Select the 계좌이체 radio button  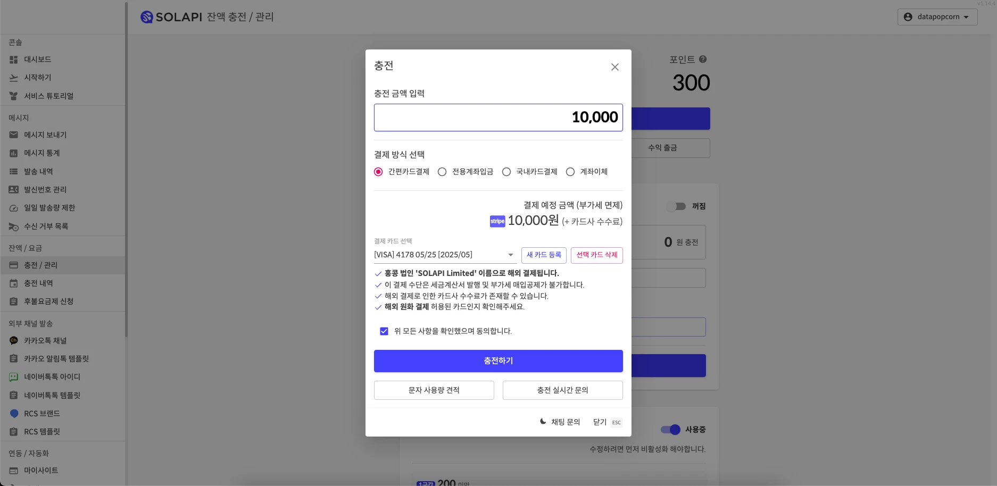570,172
